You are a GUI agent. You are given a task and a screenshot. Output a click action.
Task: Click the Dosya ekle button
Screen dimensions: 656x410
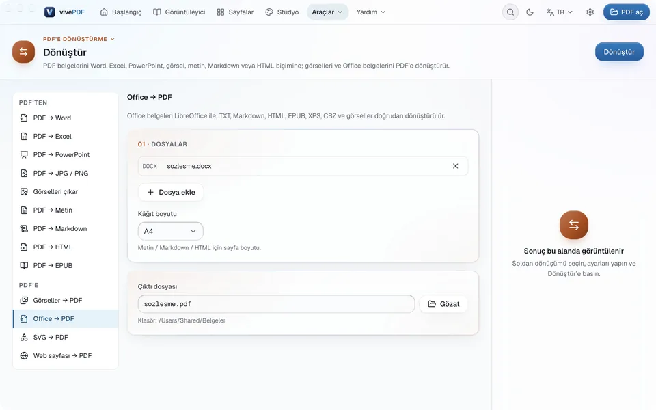171,193
